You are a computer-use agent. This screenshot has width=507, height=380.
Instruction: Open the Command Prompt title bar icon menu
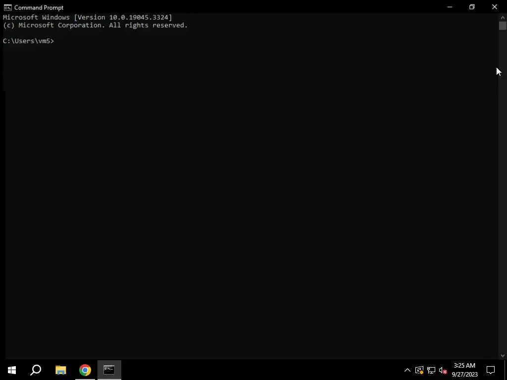coord(8,7)
